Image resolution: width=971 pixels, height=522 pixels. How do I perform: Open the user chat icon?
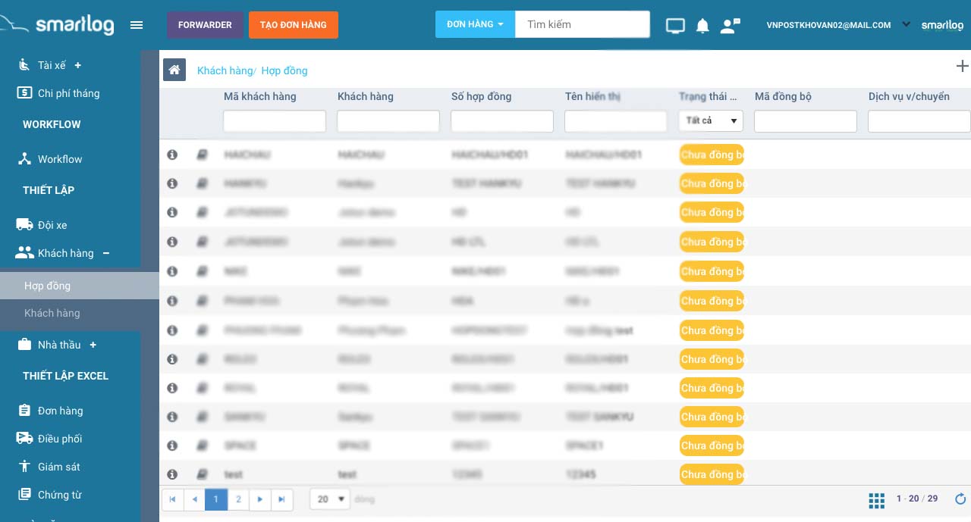[x=730, y=26]
